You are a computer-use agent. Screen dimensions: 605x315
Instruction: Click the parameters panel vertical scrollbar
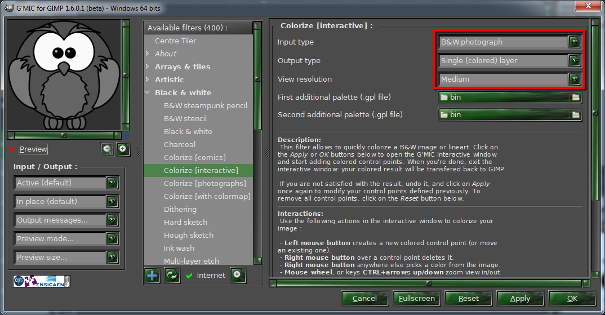point(595,148)
